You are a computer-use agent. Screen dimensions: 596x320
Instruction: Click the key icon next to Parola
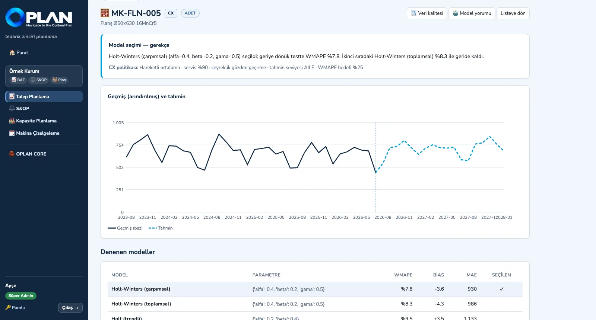(x=8, y=308)
